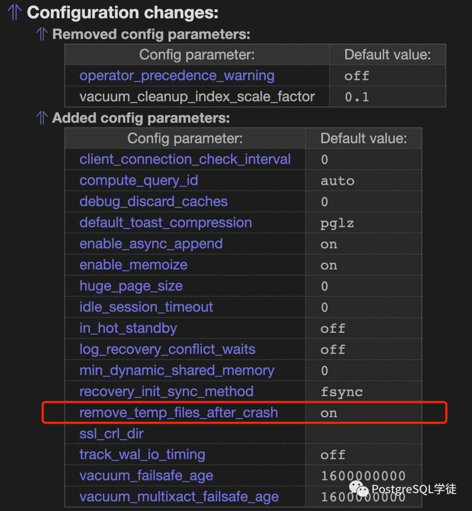Image resolution: width=472 pixels, height=511 pixels.
Task: Collapse the Added config parameters arrow
Action: tap(42, 117)
